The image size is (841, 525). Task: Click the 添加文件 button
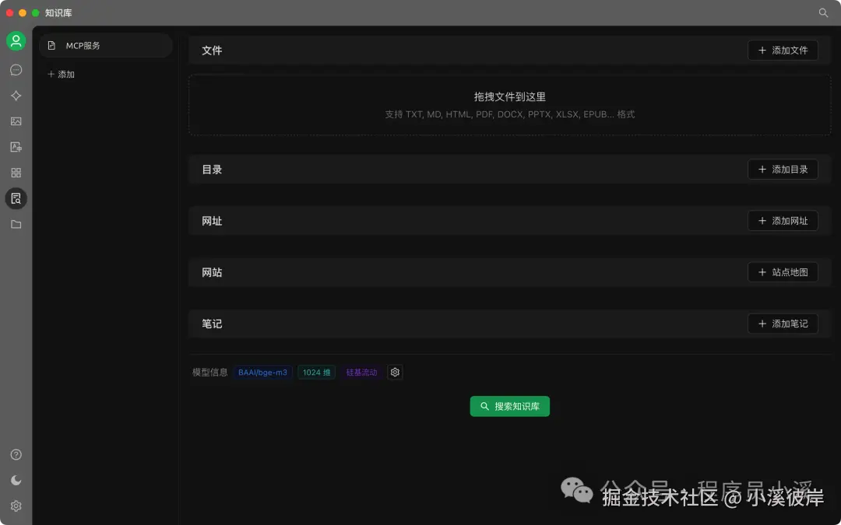coord(783,49)
